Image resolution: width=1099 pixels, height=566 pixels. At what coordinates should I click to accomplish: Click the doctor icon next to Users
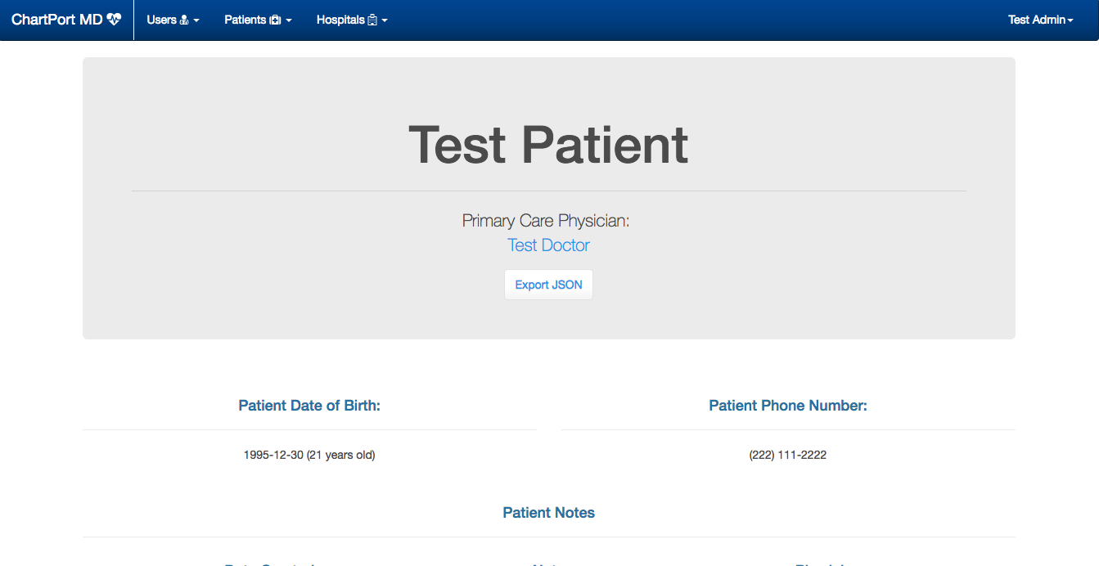point(184,20)
